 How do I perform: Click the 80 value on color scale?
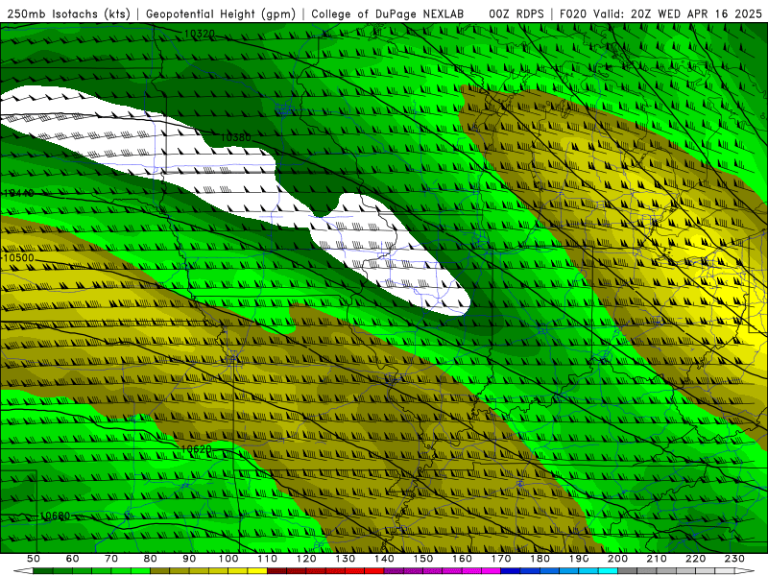(151, 559)
